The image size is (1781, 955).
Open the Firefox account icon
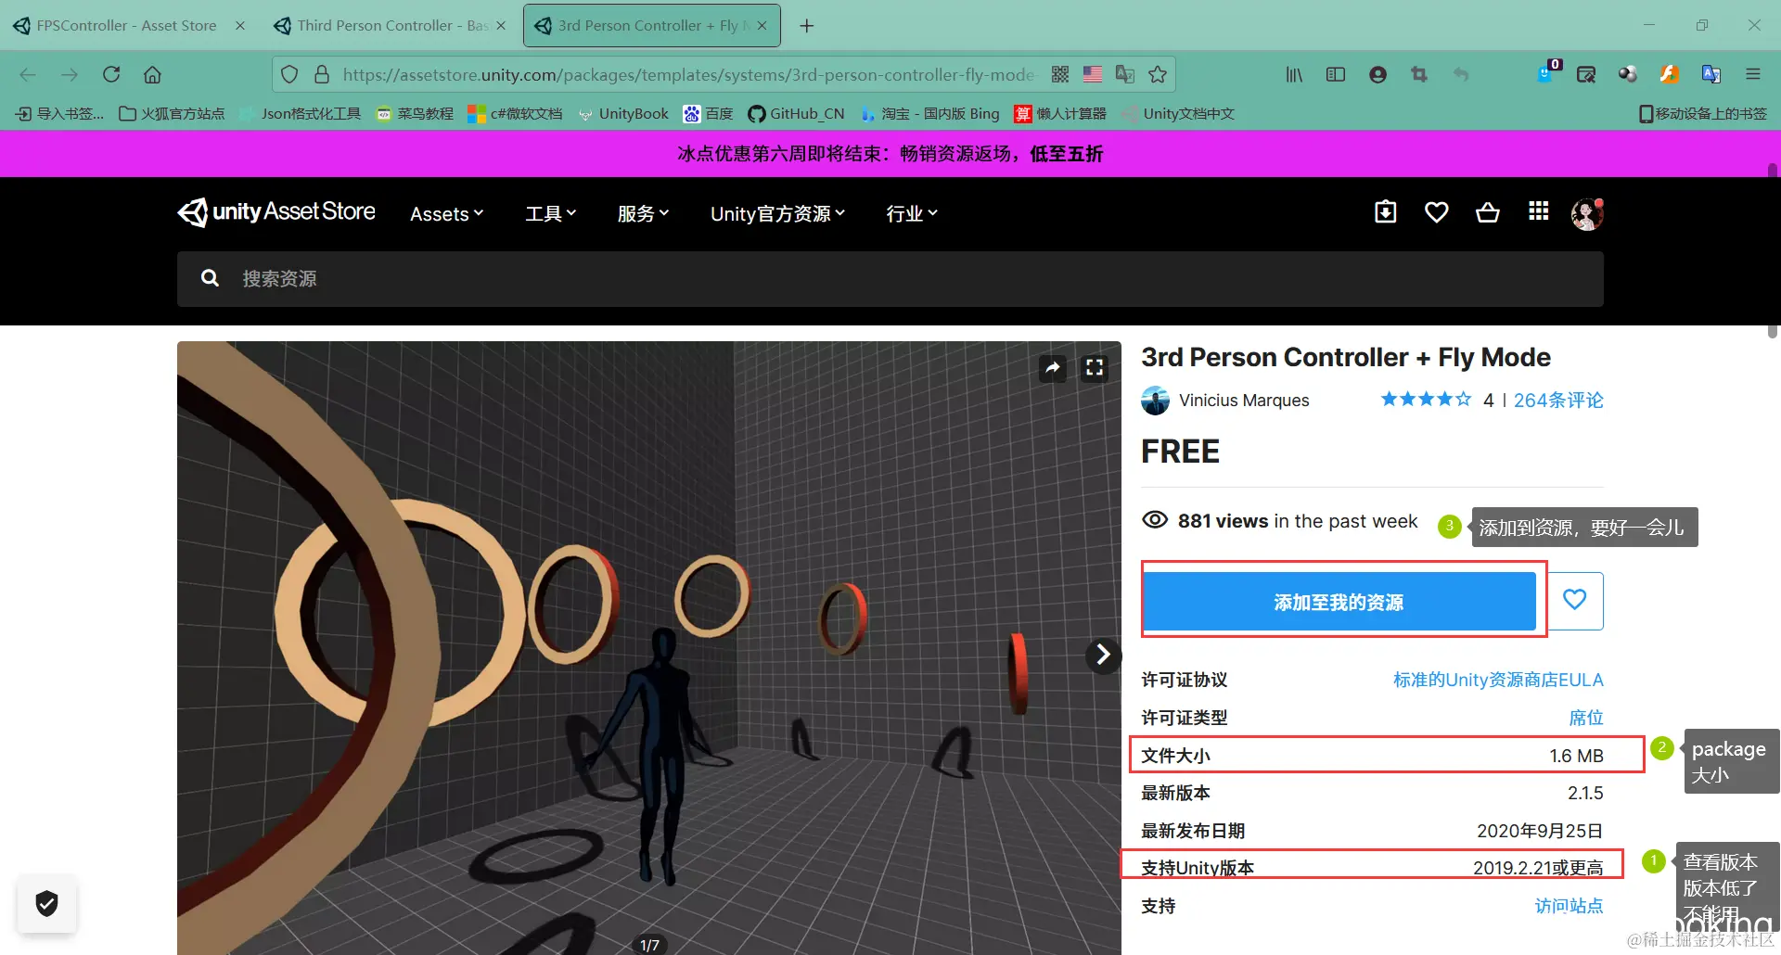(1377, 74)
